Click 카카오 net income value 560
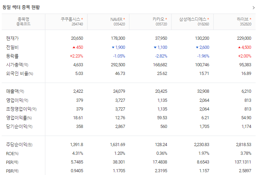The width and height of the screenshot is (257, 175). 164,127
